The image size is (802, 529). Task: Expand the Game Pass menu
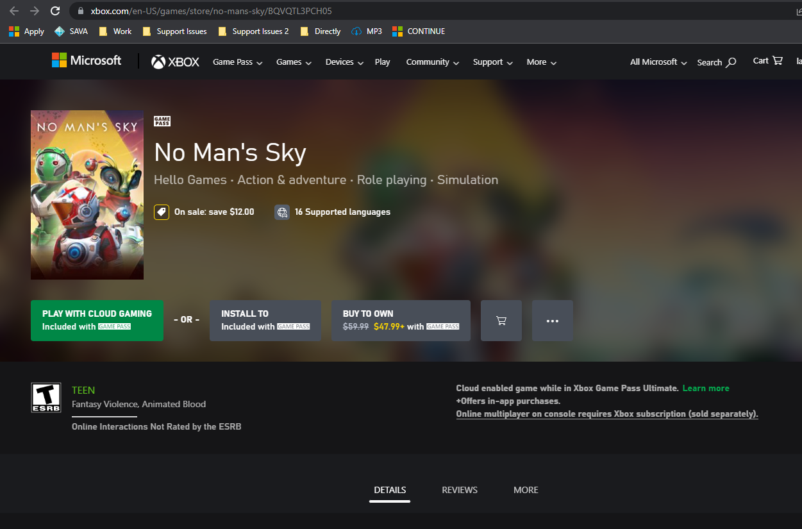[238, 62]
